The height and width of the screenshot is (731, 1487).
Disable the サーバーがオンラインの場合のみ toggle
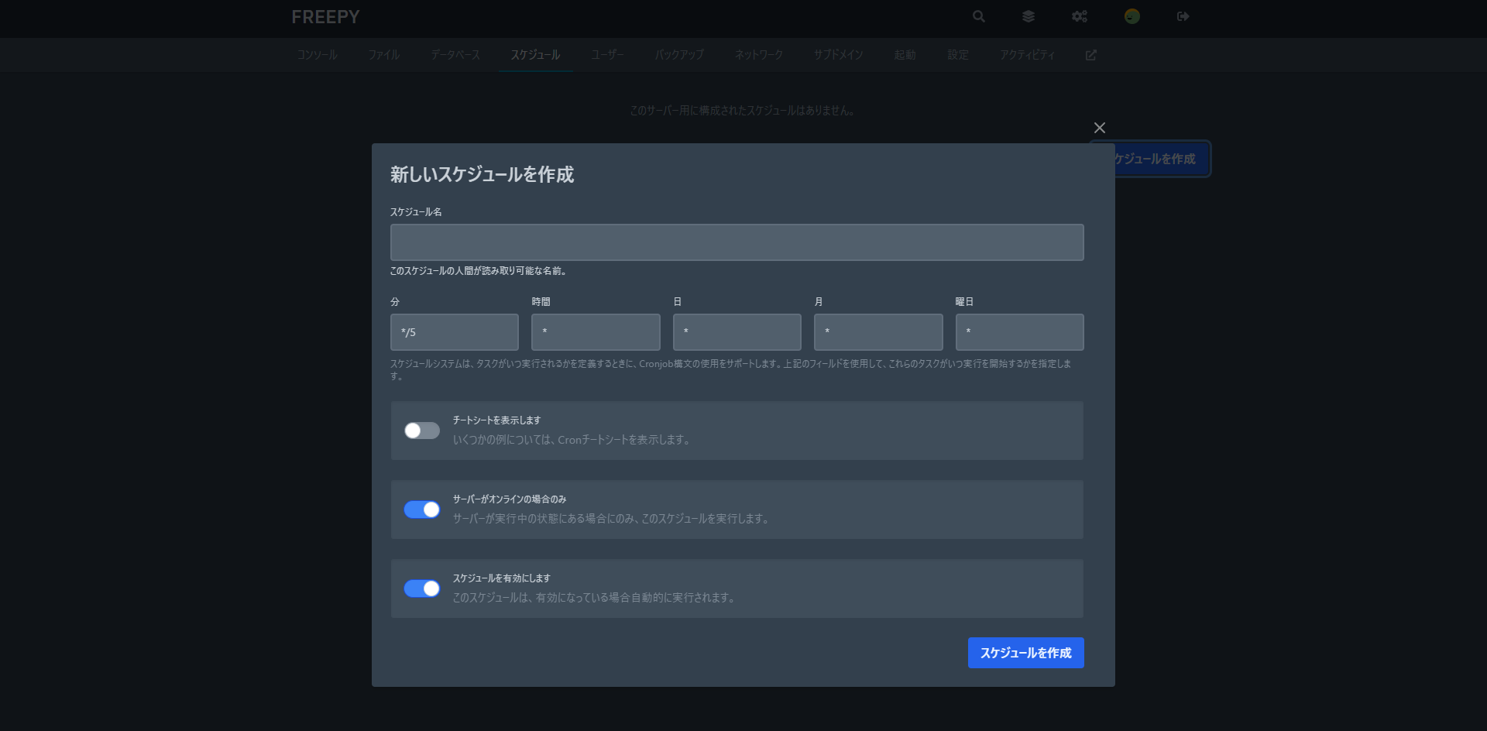pyautogui.click(x=421, y=510)
